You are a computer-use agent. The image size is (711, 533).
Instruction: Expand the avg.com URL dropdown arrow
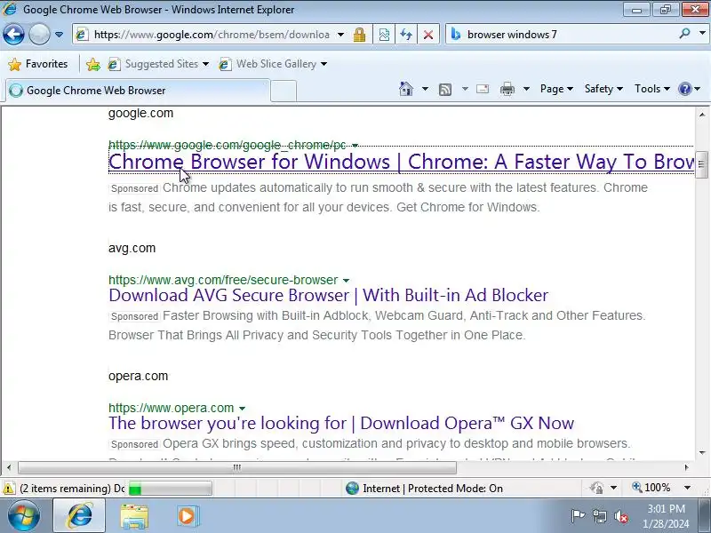346,281
